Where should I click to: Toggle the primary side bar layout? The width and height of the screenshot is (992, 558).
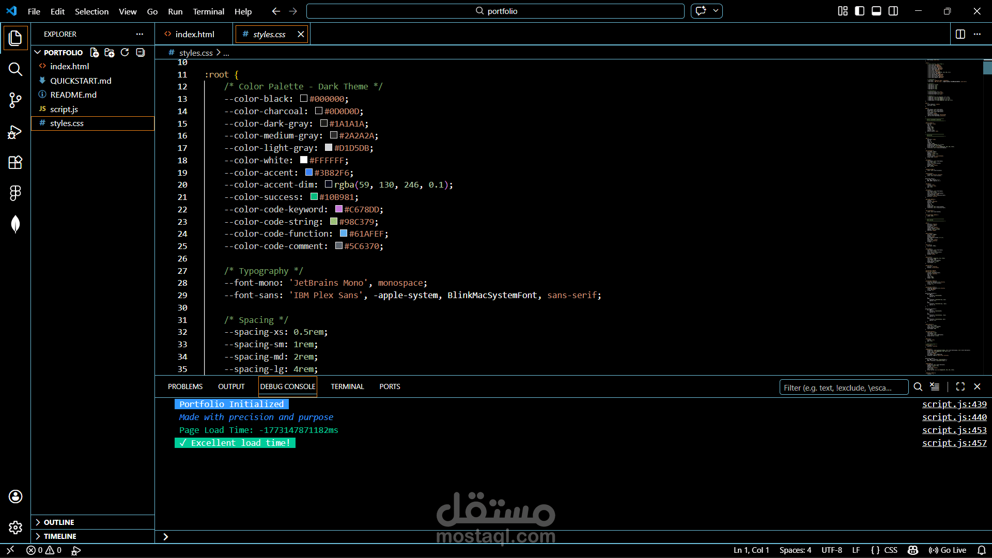coord(859,11)
